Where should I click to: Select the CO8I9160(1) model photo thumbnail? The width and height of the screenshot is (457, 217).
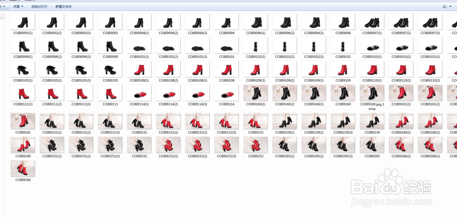tap(255, 93)
